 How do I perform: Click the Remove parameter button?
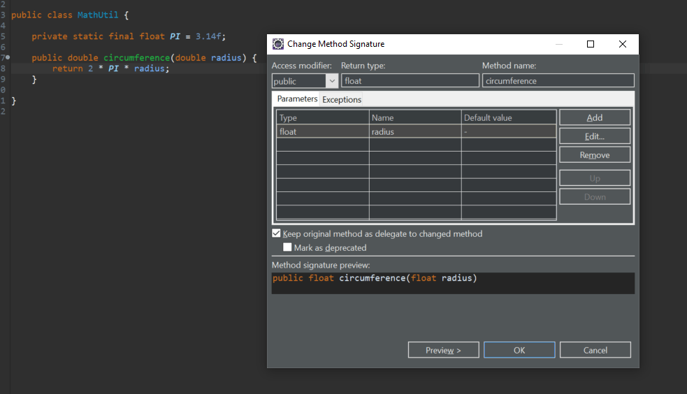595,155
